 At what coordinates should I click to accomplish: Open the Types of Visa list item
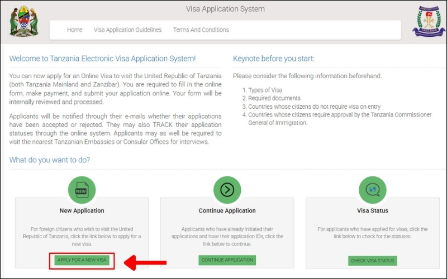pyautogui.click(x=265, y=90)
